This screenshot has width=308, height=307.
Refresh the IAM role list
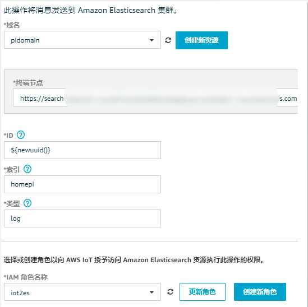(x=171, y=292)
